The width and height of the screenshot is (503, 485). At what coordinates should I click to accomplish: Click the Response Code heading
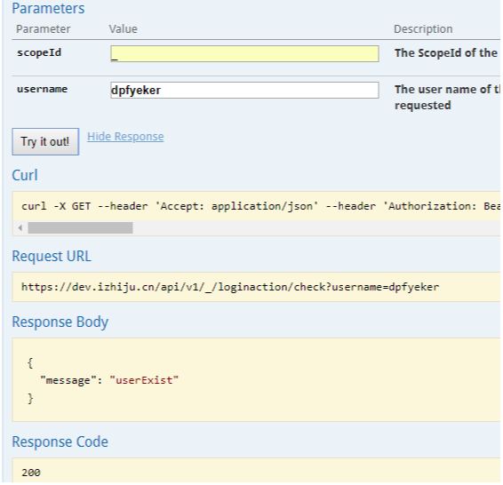(x=60, y=441)
